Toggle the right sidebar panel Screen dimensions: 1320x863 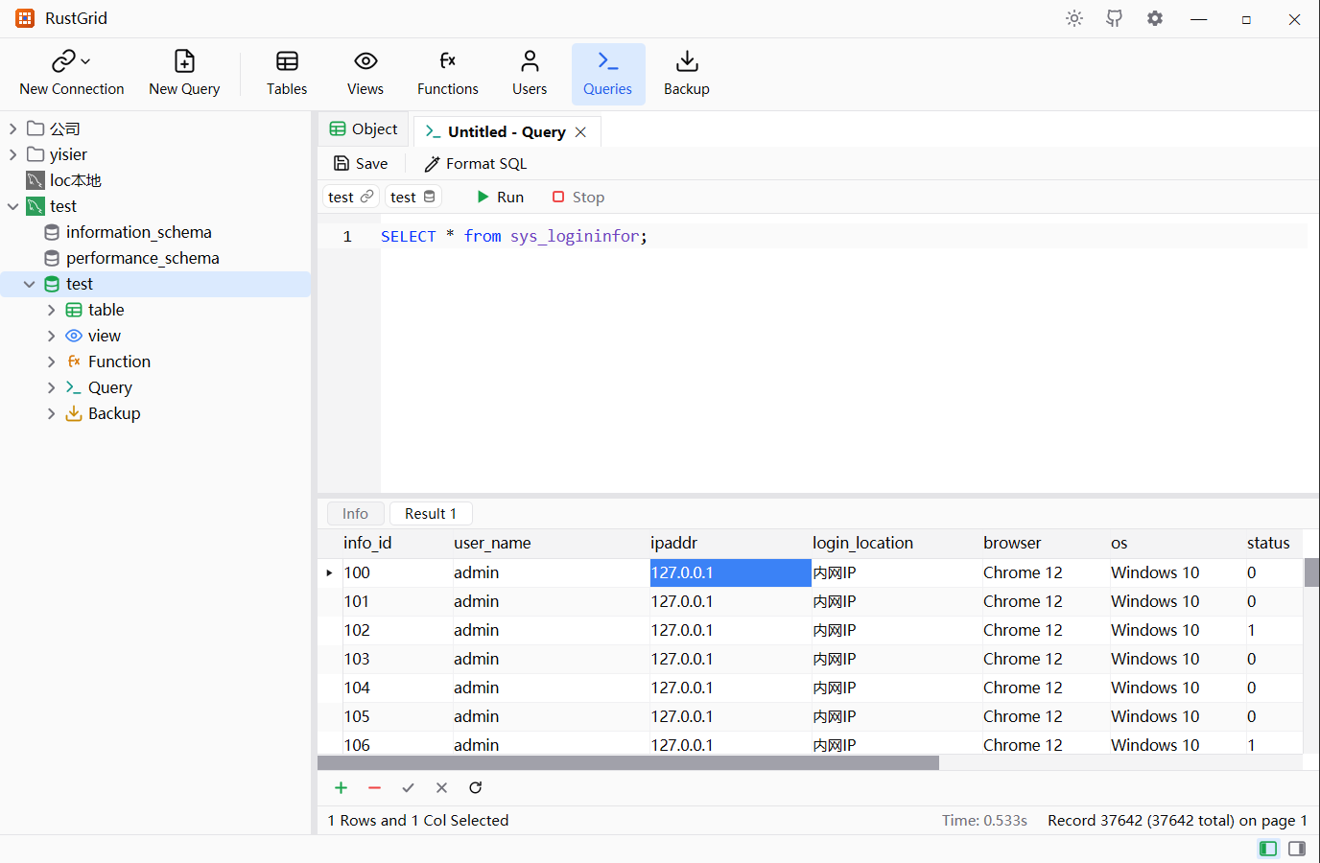tap(1297, 849)
